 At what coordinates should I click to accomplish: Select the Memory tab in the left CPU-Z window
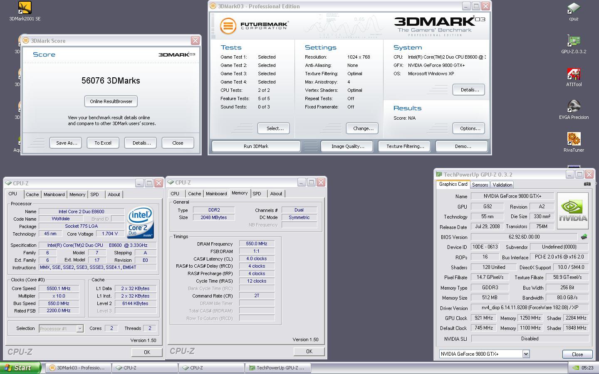(x=77, y=194)
